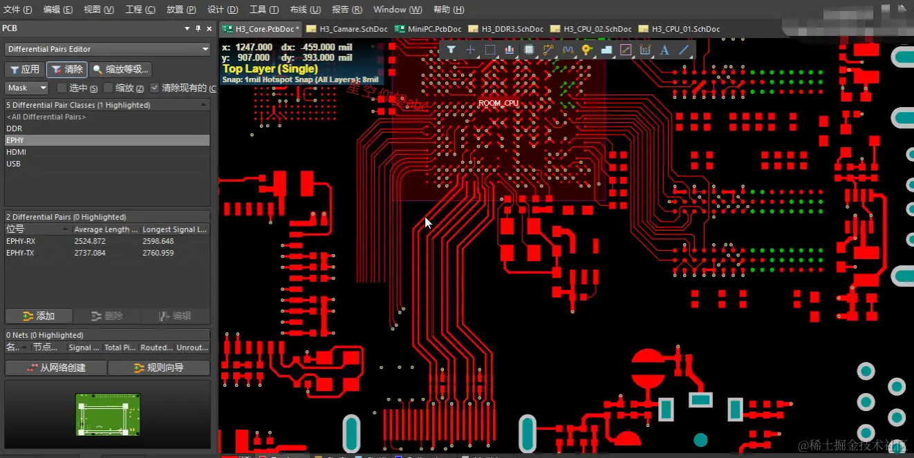Open the Mask mode dropdown

point(27,88)
